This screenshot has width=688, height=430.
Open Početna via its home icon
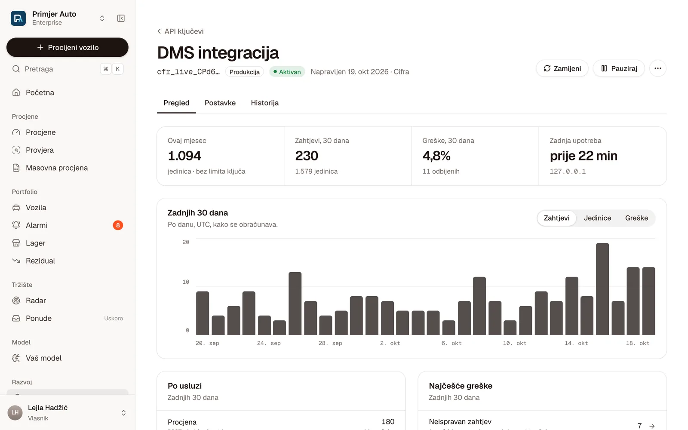16,92
